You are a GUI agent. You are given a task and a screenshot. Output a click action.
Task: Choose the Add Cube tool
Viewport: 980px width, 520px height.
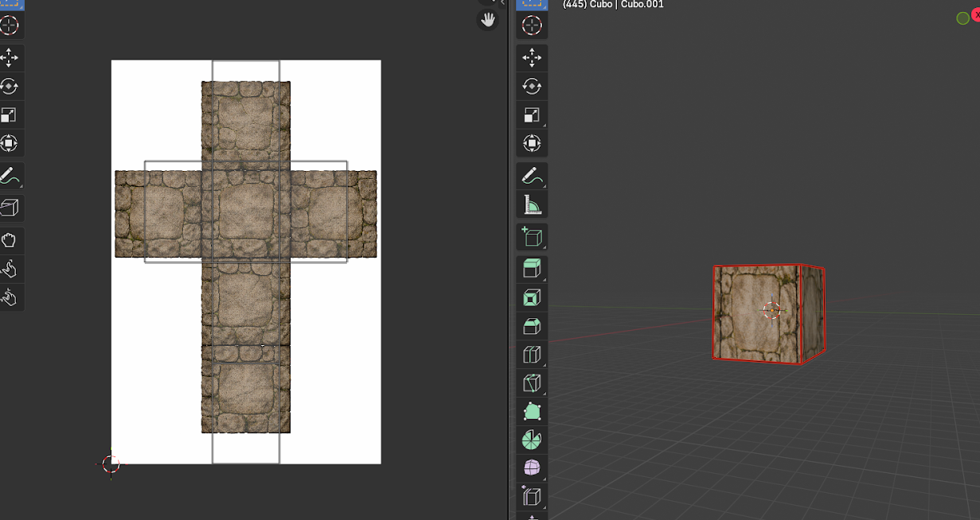tap(532, 237)
